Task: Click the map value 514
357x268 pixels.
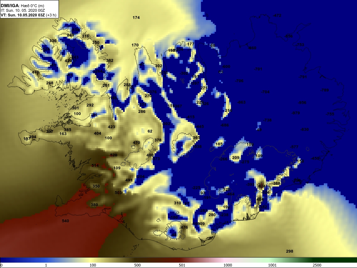Action: (x=95, y=165)
